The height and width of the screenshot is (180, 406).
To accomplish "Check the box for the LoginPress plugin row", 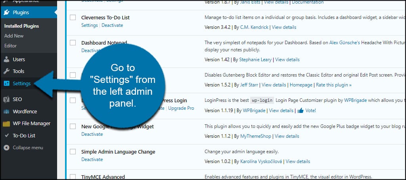I will click(x=73, y=100).
